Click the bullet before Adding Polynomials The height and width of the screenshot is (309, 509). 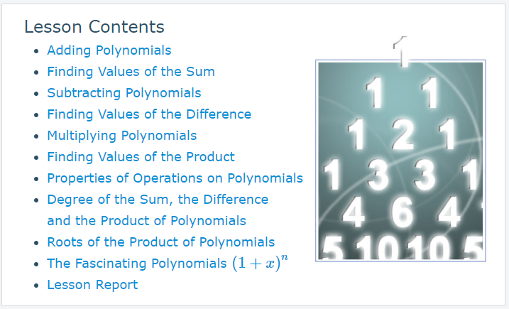point(36,51)
